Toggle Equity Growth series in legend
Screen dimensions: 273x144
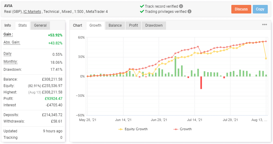click(133, 129)
